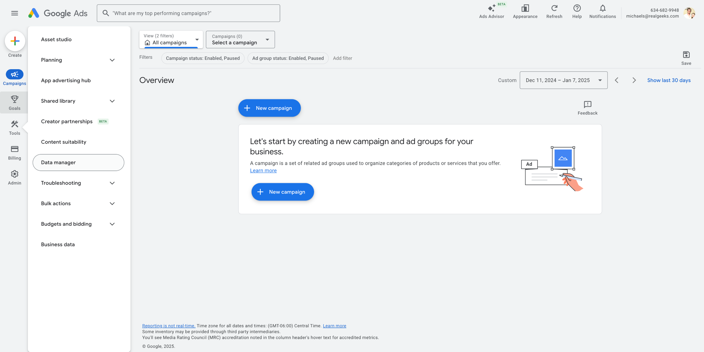Image resolution: width=704 pixels, height=352 pixels.
Task: Click the Create plus button
Action: (15, 41)
